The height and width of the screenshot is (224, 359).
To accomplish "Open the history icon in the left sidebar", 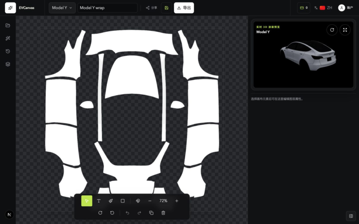I will pyautogui.click(x=8, y=51).
